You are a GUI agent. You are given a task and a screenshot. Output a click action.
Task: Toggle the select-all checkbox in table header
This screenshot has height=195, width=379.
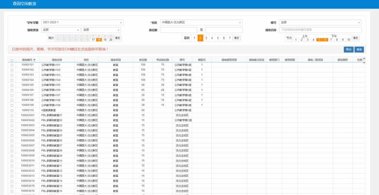12,60
